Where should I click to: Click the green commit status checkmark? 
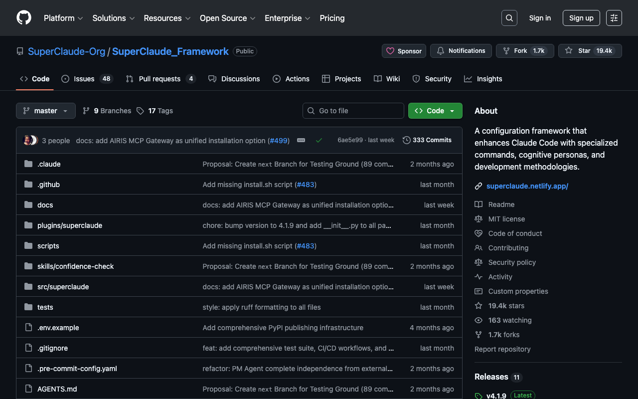click(x=319, y=141)
